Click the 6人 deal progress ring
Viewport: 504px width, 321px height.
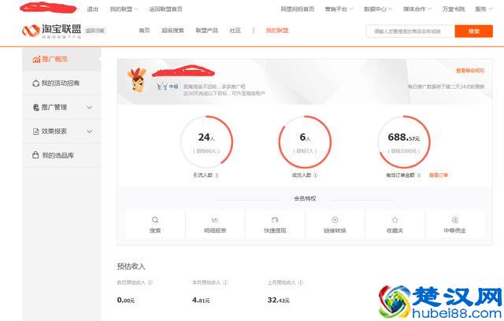305,142
